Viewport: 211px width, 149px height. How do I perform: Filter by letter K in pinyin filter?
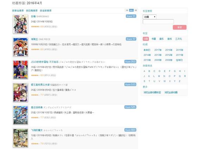[x=149, y=76]
